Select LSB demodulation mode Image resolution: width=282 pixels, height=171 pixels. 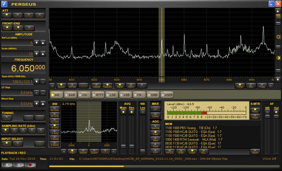click(112, 95)
